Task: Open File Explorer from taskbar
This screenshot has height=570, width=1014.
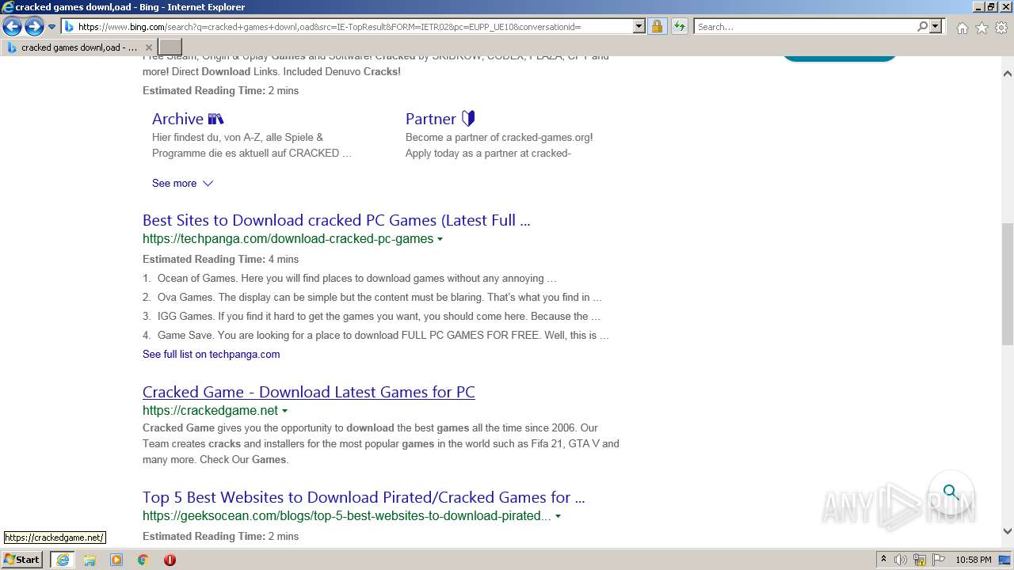Action: 90,560
